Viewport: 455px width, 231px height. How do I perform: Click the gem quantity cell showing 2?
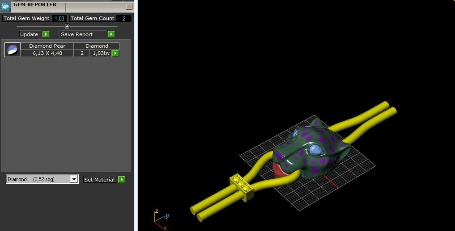point(82,53)
